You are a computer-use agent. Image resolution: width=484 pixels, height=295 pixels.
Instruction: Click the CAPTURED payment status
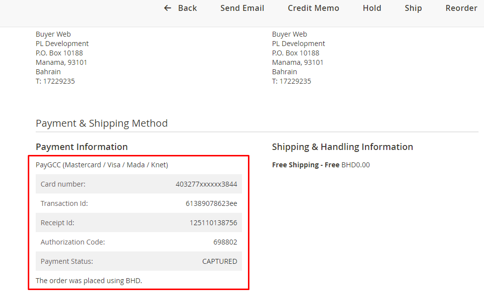[x=220, y=261]
